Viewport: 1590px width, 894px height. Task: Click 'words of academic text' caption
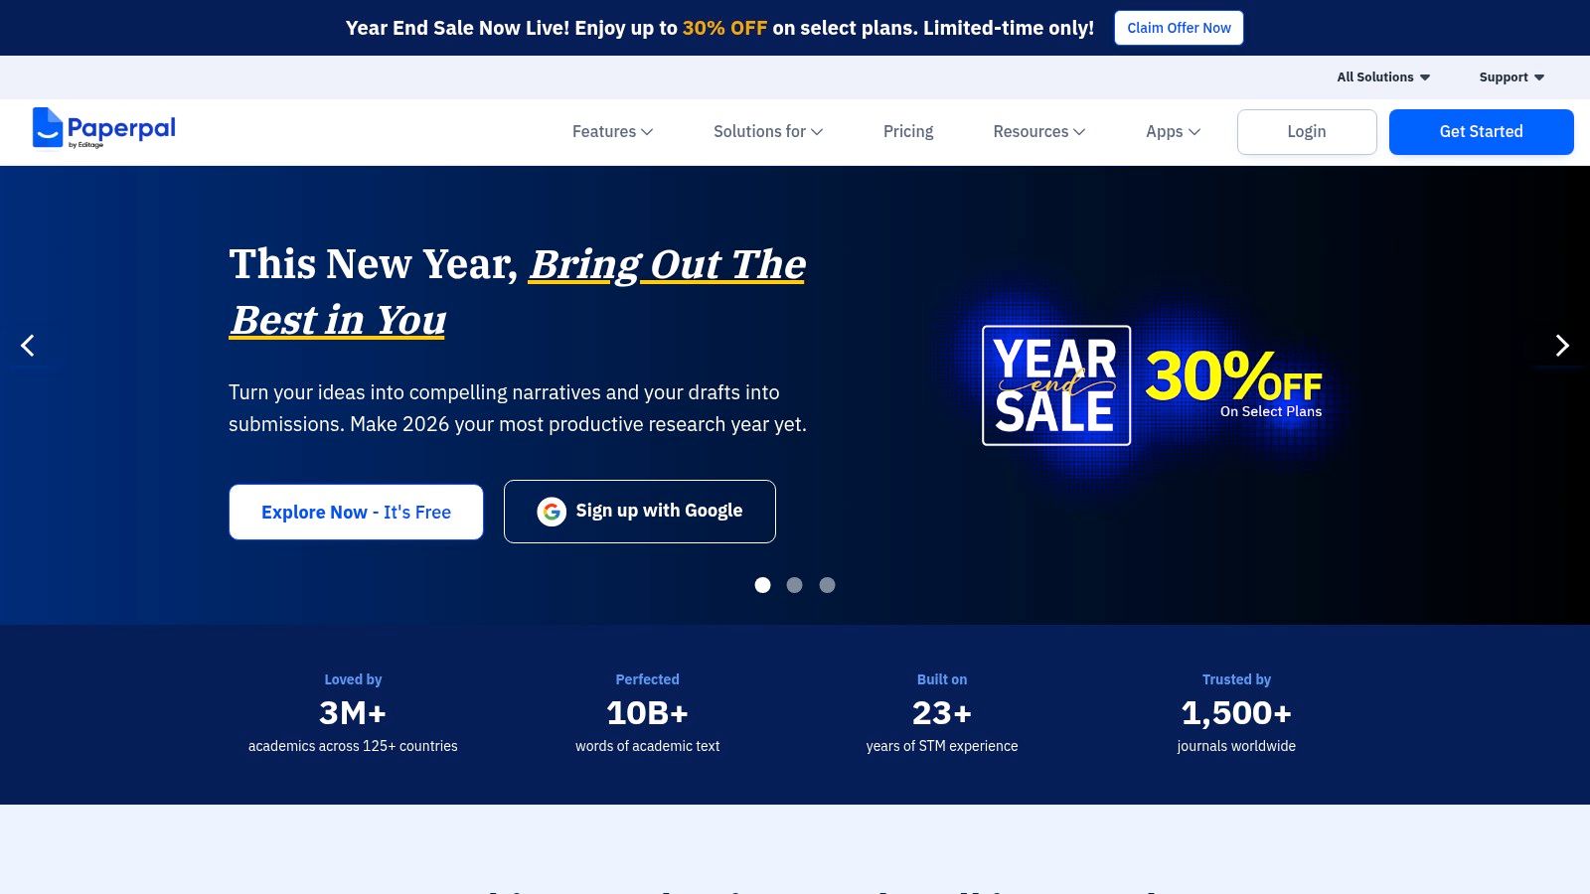point(648,746)
